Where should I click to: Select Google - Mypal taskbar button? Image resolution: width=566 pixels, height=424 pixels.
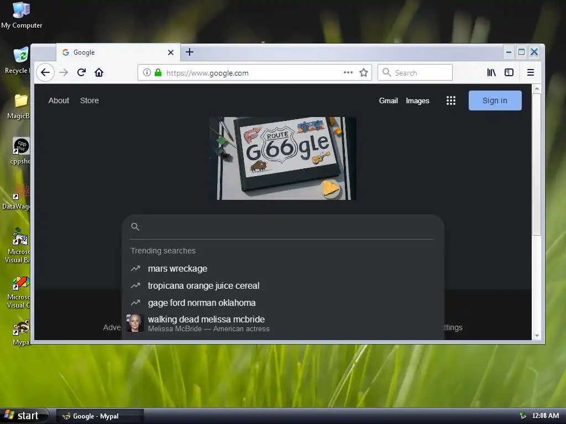click(x=101, y=416)
